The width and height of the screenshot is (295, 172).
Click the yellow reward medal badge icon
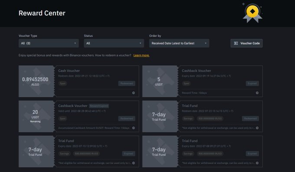(252, 13)
